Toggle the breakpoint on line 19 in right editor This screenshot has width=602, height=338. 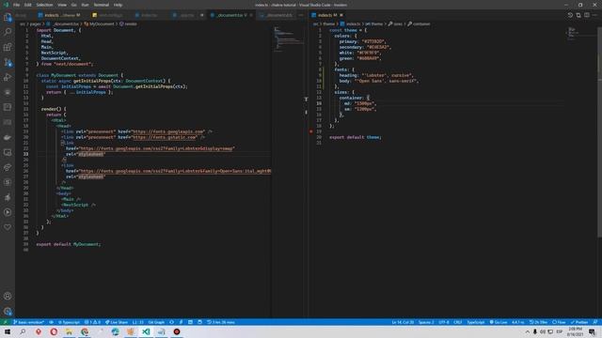[311, 131]
